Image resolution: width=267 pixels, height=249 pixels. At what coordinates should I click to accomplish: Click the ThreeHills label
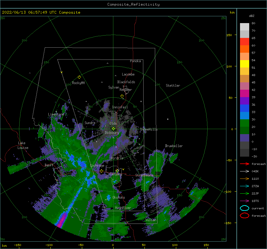(x=149, y=129)
